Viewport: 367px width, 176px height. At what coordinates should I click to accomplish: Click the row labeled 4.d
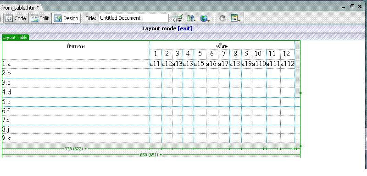[x=76, y=92]
